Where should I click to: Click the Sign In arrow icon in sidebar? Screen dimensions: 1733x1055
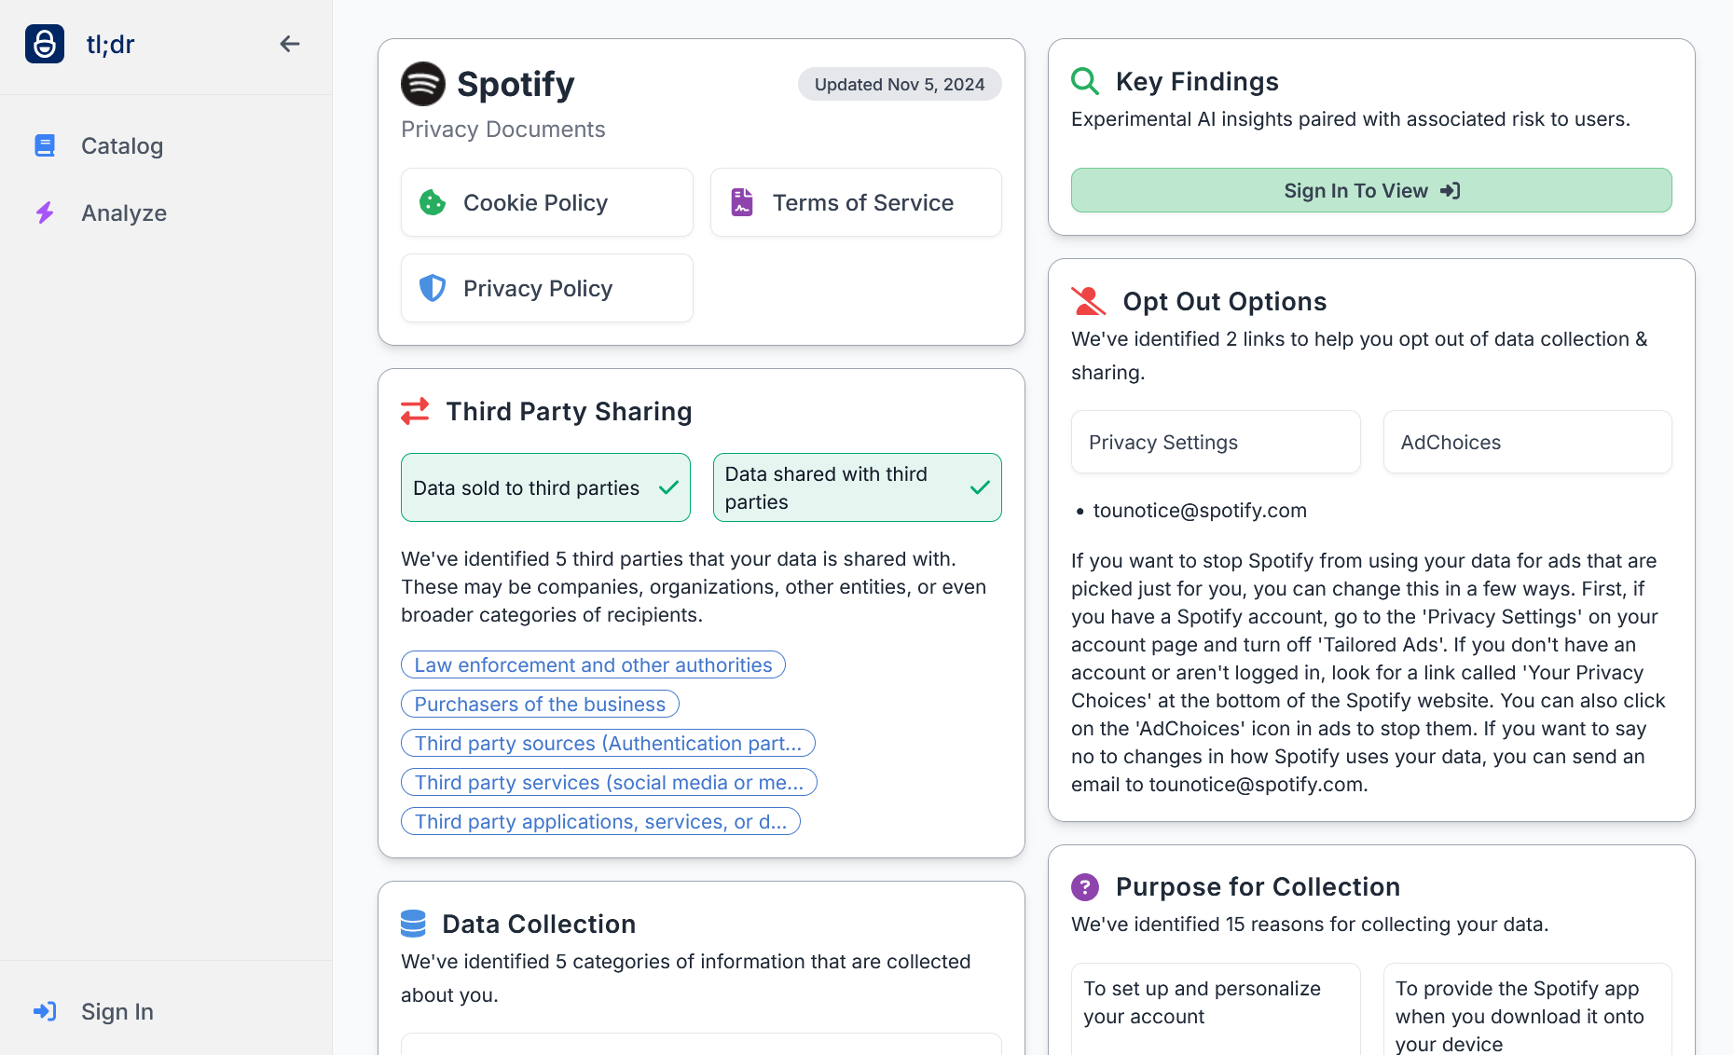45,1011
